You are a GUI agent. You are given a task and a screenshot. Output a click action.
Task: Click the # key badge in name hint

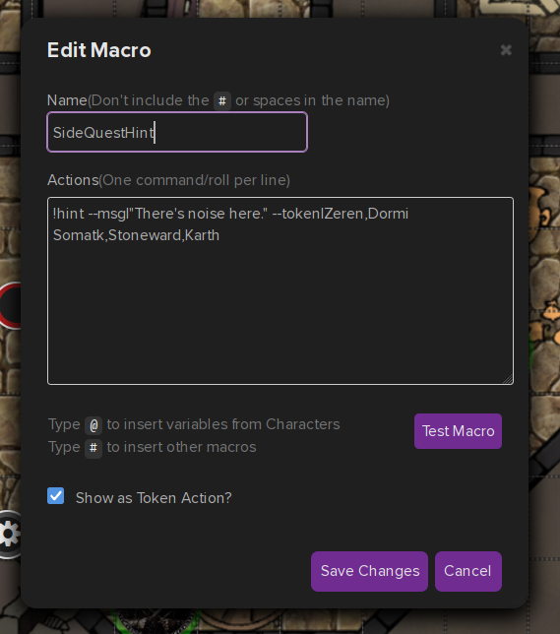(x=222, y=100)
